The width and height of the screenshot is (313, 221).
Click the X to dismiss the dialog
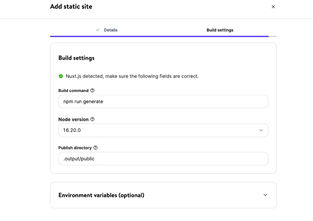(273, 7)
